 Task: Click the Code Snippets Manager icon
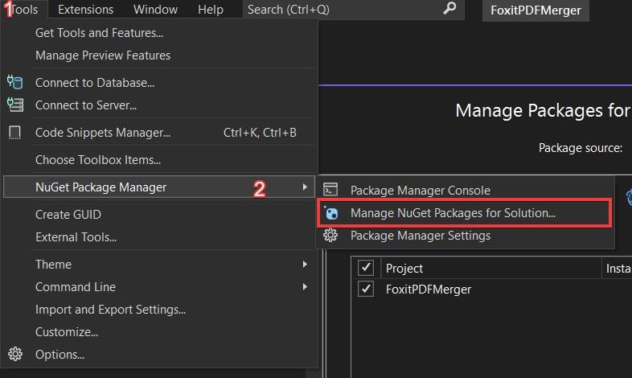15,132
